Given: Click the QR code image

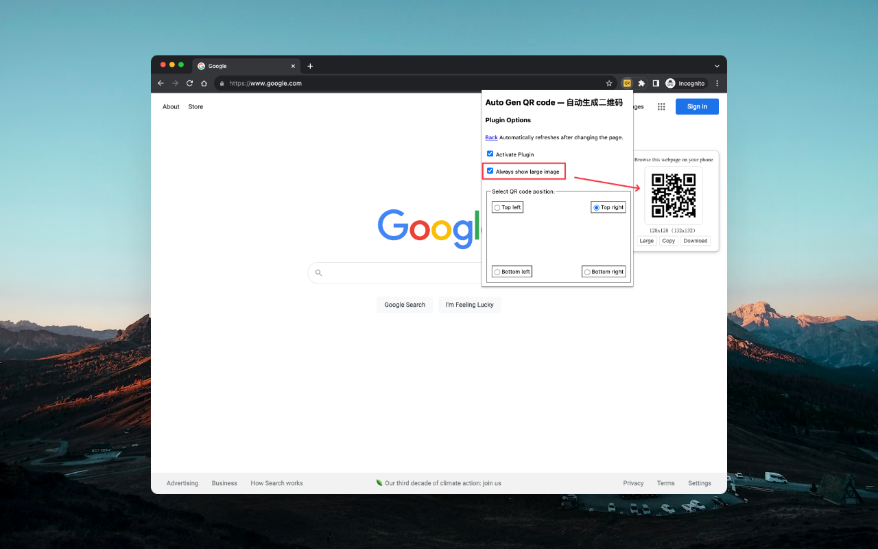Looking at the screenshot, I should tap(674, 196).
